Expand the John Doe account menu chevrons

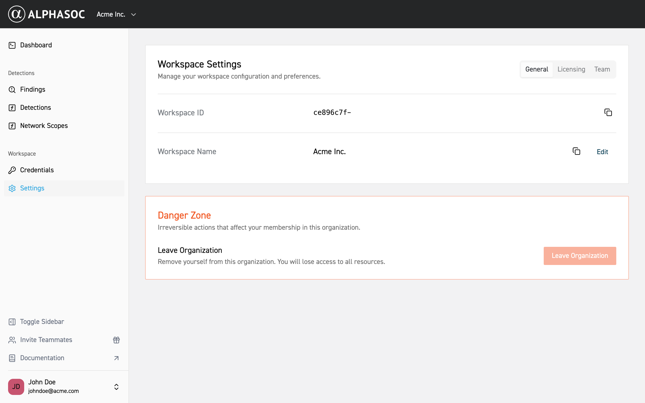point(116,387)
